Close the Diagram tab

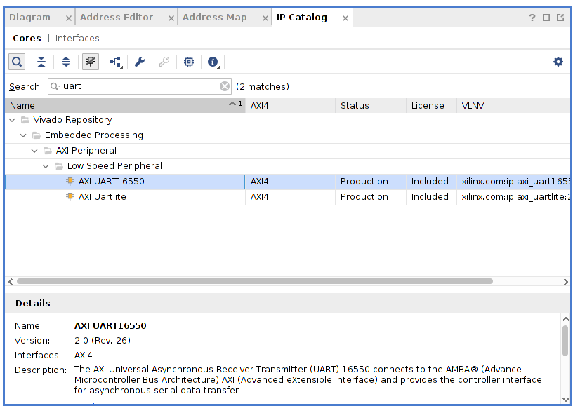(68, 18)
